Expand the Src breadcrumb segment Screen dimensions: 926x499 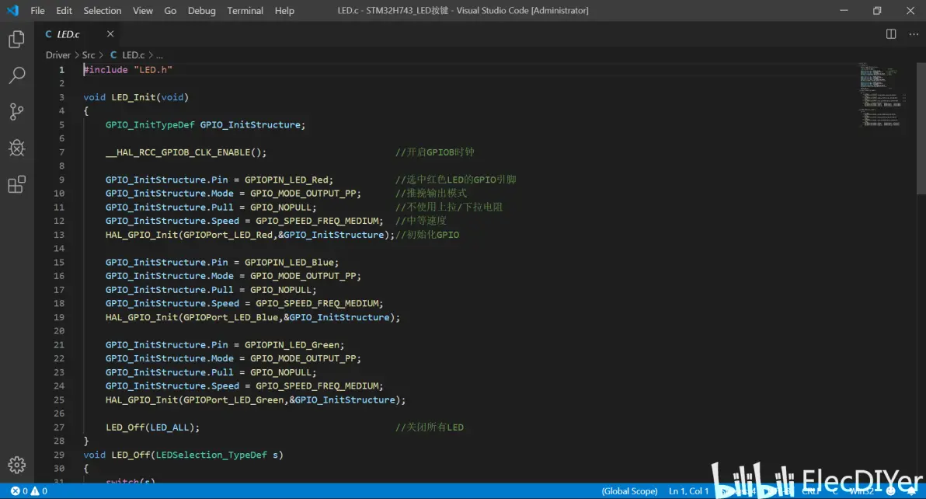click(x=89, y=55)
